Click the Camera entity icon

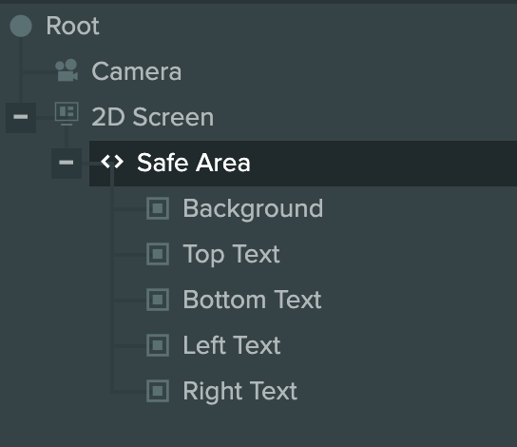(67, 70)
